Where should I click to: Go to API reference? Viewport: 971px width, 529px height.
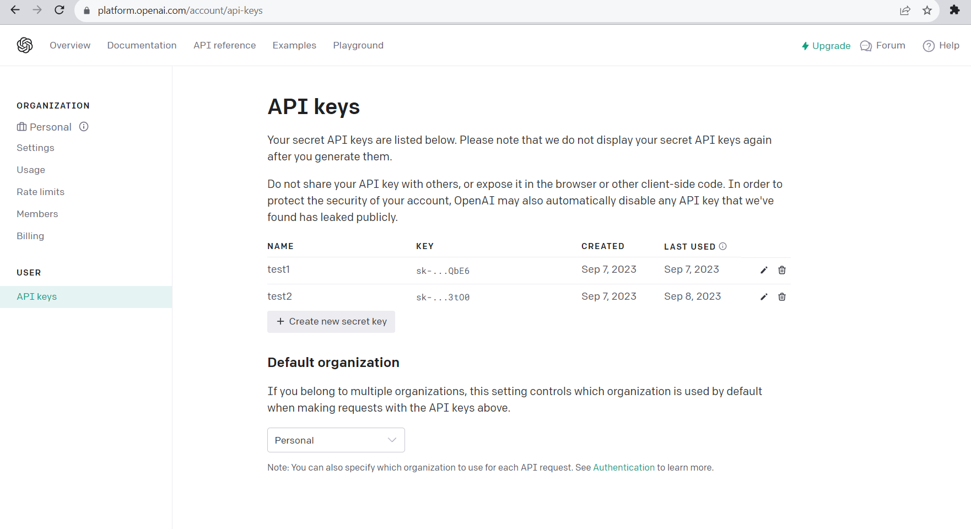[224, 45]
